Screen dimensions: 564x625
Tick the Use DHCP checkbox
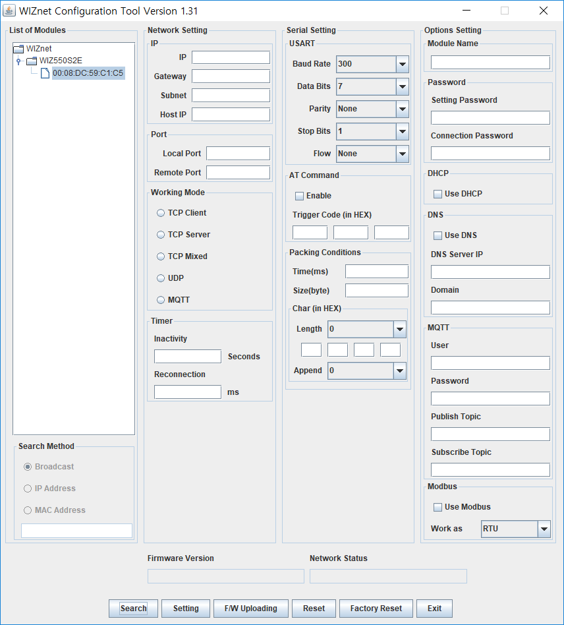(437, 194)
